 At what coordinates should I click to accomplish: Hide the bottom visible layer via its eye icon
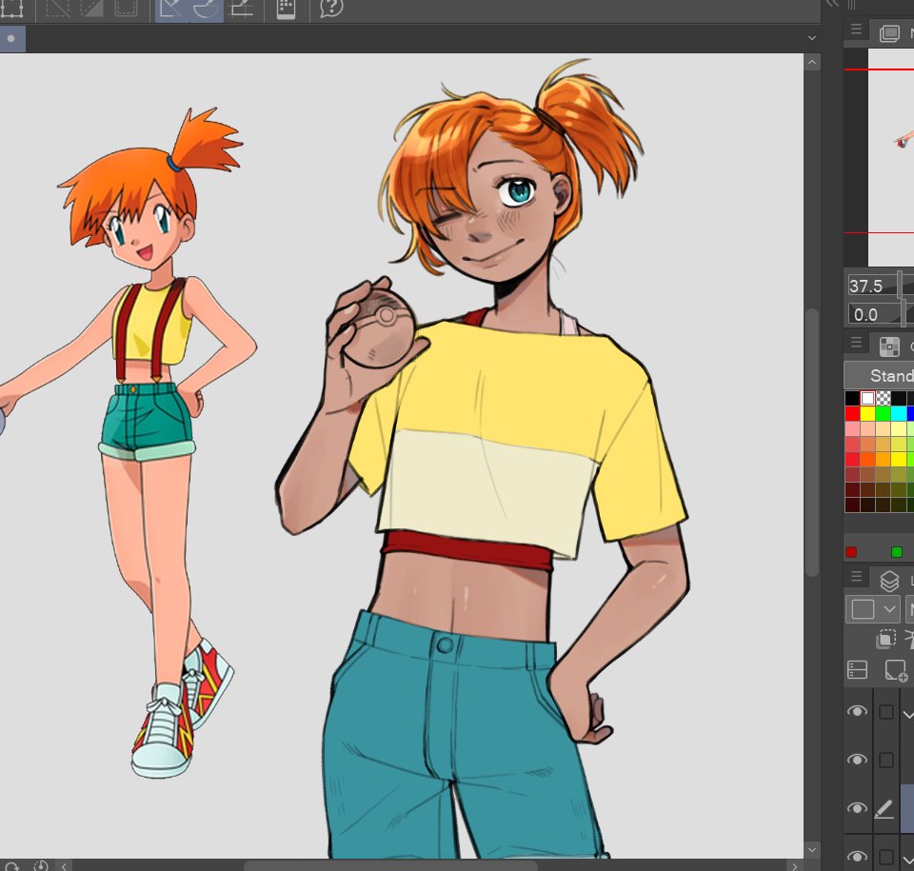[857, 857]
